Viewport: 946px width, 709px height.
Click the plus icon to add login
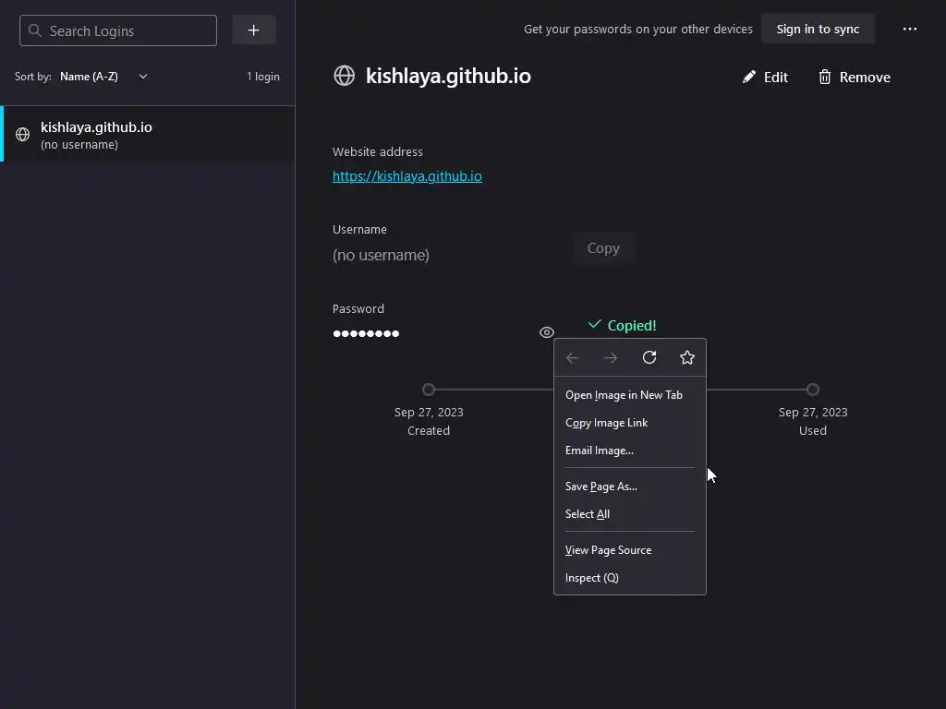point(254,30)
